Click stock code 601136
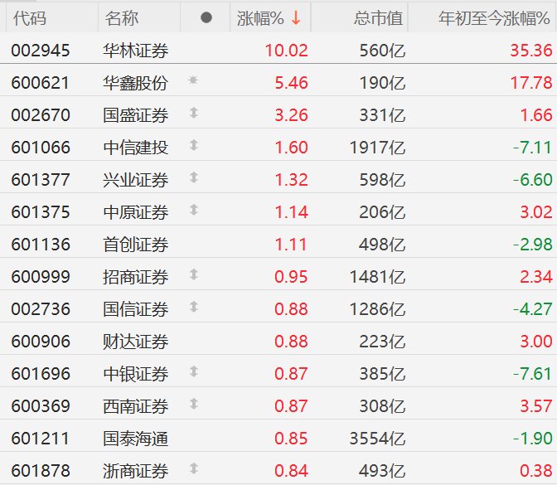Viewport: 557px width, 485px height. 41,245
